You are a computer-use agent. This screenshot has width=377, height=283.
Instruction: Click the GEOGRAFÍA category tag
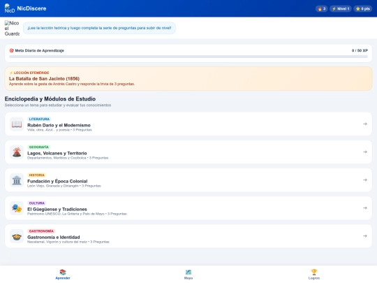tap(38, 147)
